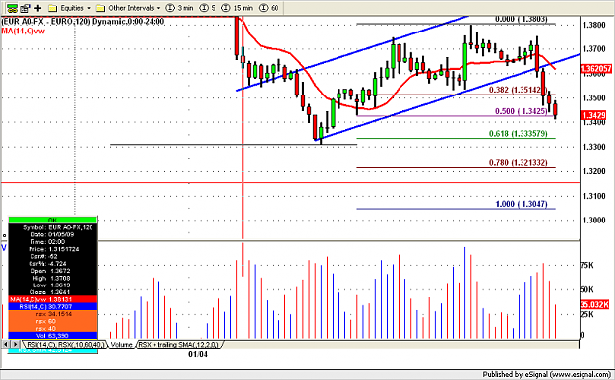Click the 0.382 (1.35142) Fibonacci label
Viewport: 615px width, 380px height.
[x=518, y=90]
